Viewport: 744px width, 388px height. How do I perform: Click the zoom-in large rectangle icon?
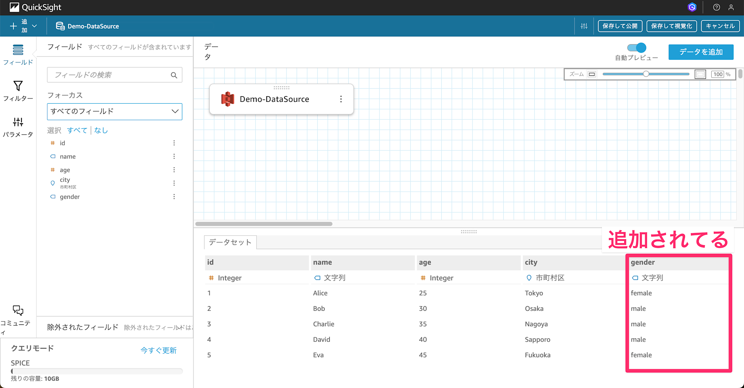click(700, 74)
